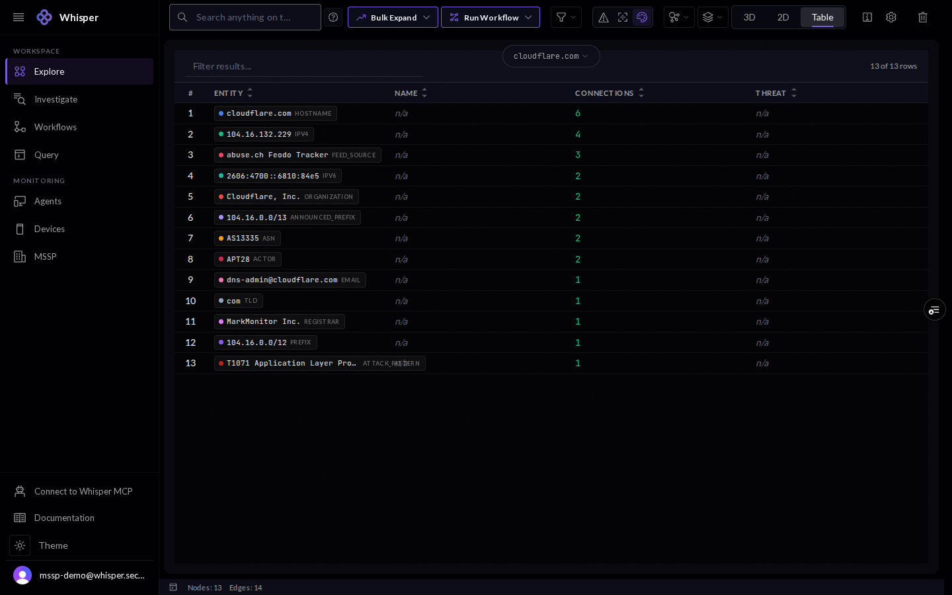Screen dimensions: 952x595
Task: Click row number 13 in the table
Action: point(190,363)
